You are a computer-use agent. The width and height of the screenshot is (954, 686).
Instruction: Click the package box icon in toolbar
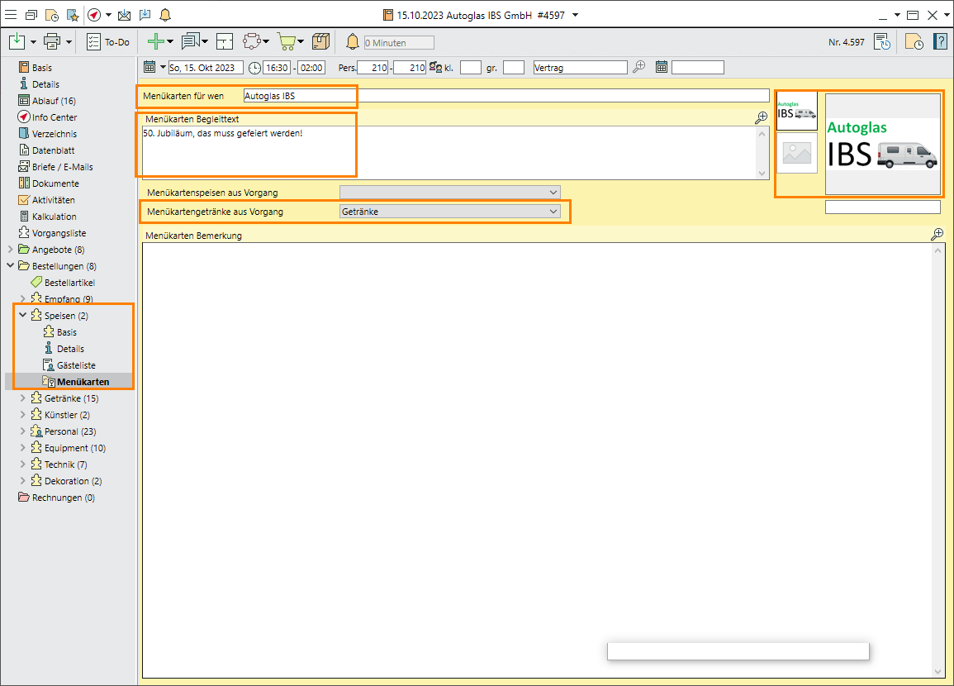(x=320, y=41)
